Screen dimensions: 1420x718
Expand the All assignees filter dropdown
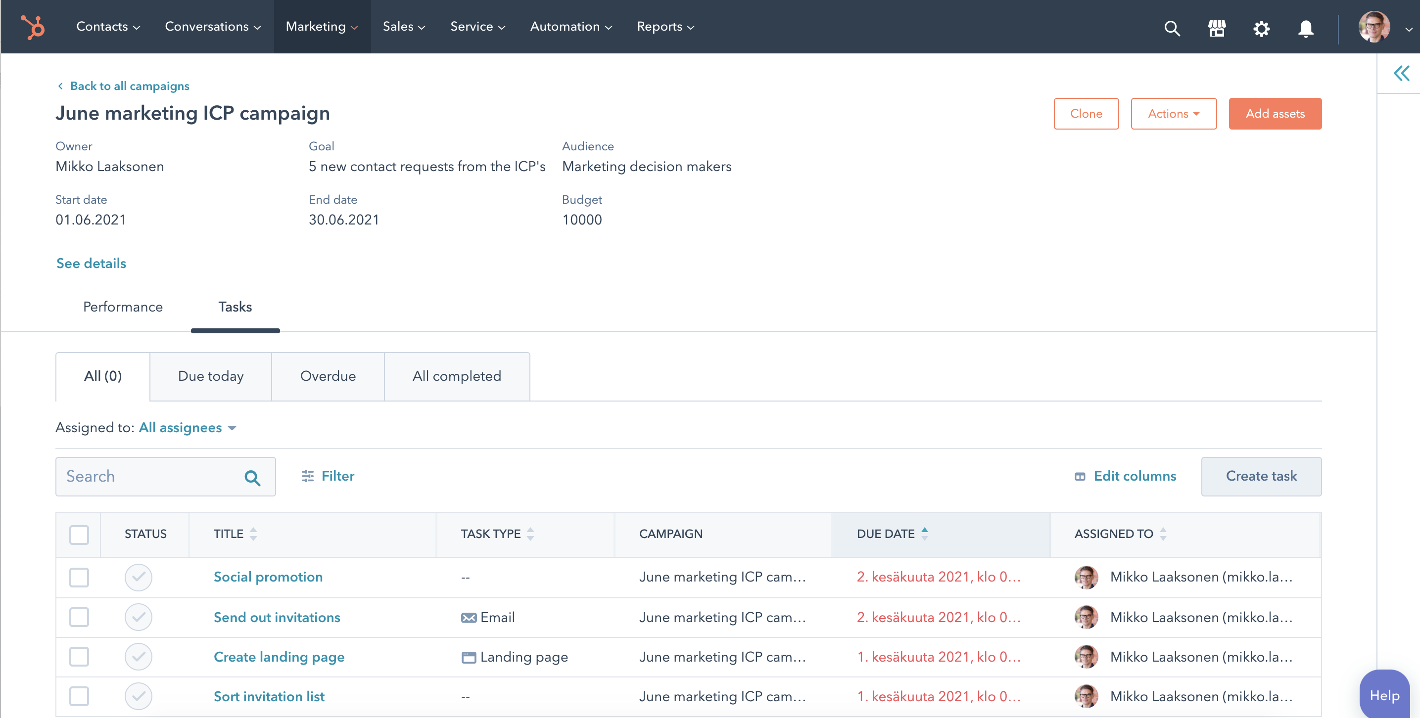pos(180,428)
